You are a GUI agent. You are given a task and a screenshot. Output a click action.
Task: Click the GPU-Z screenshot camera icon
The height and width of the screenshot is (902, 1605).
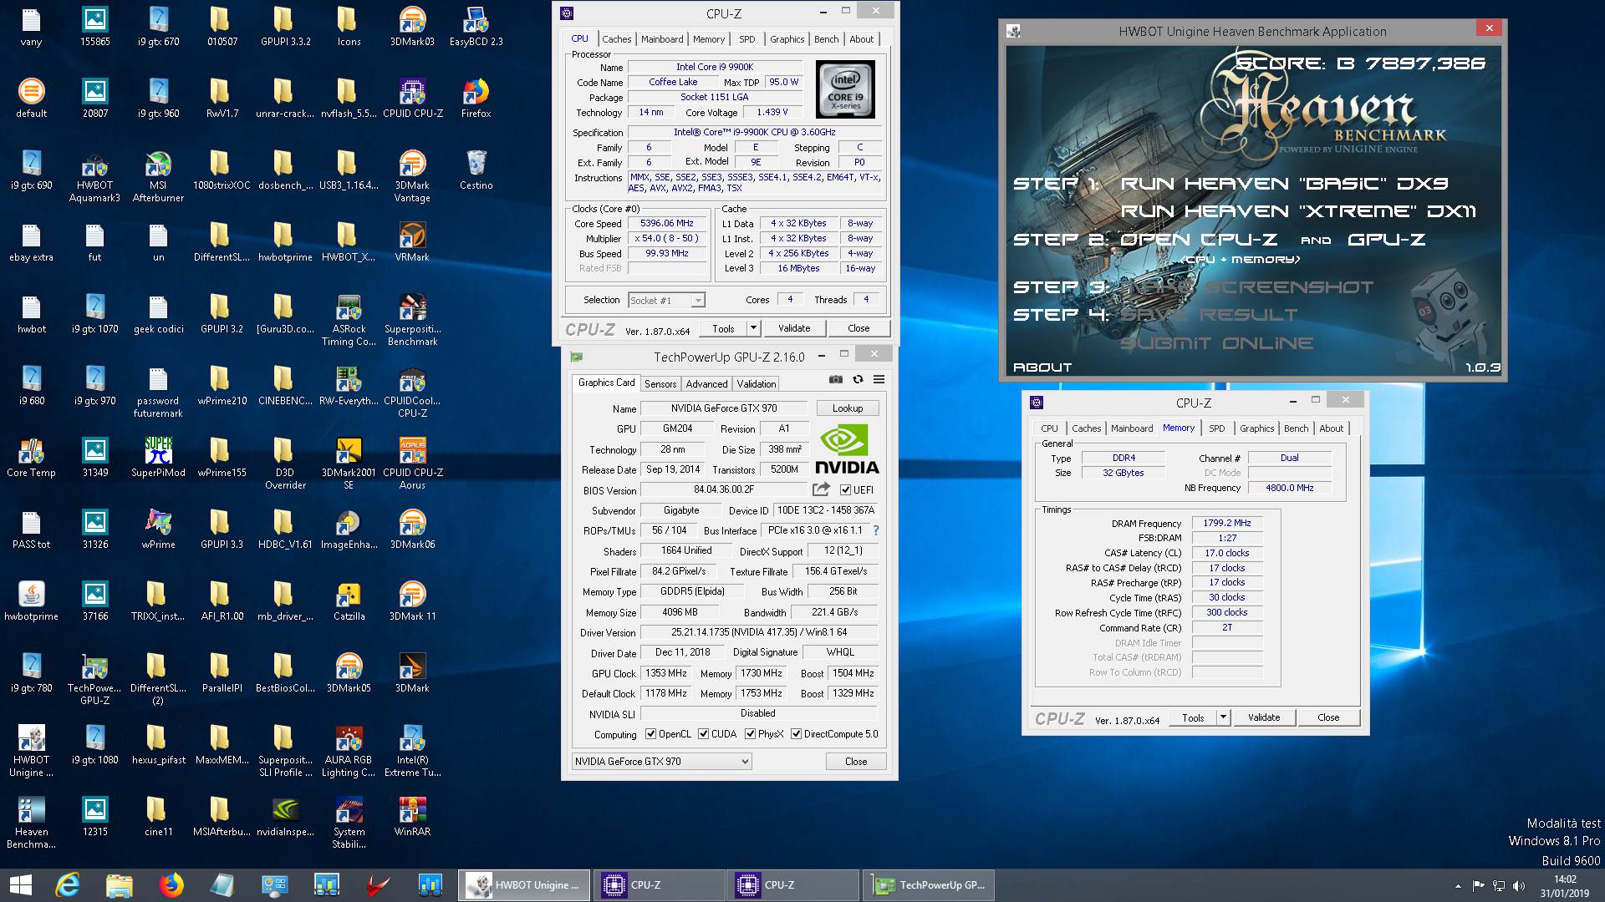click(x=835, y=379)
